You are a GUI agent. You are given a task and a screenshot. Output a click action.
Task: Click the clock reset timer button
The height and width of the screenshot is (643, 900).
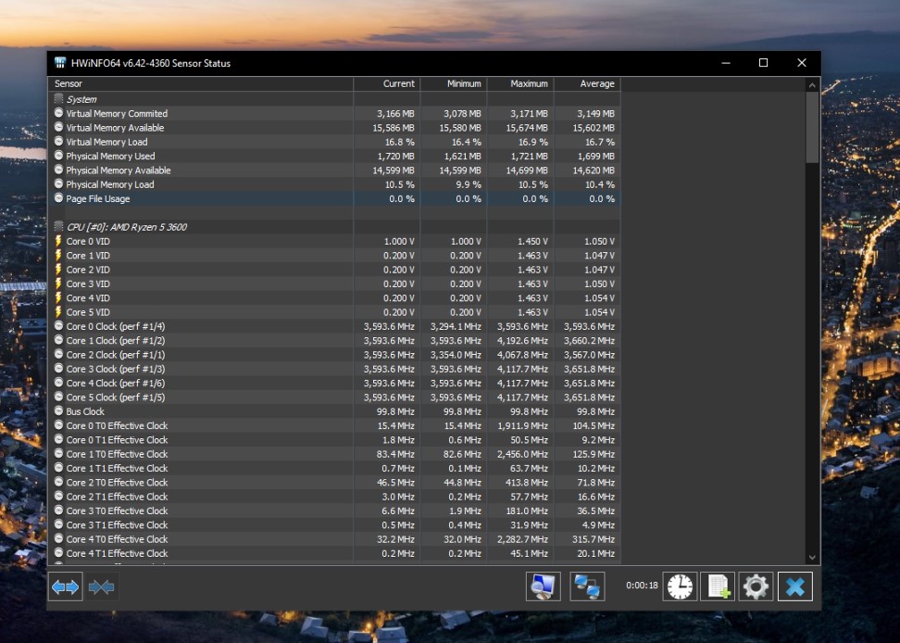click(681, 586)
